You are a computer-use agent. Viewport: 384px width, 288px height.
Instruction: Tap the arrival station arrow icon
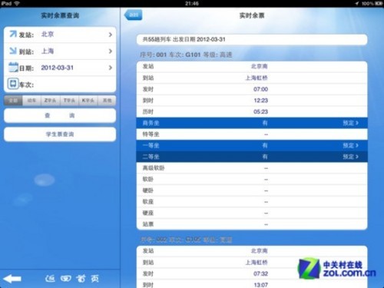(13, 51)
